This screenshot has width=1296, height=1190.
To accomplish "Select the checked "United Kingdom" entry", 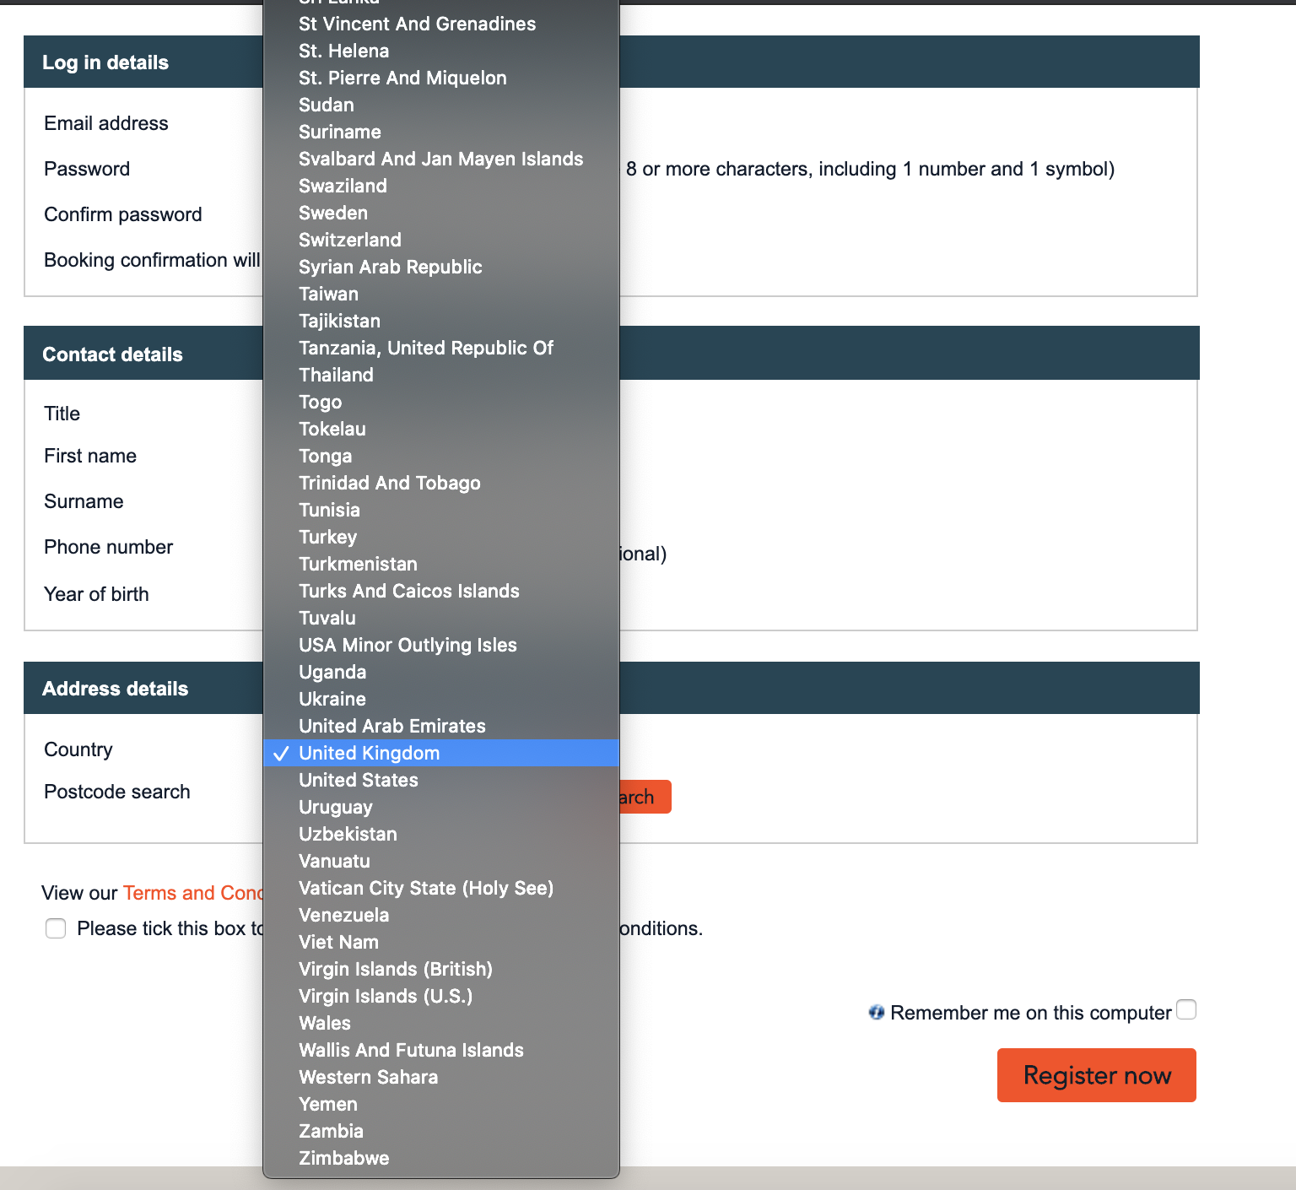I will pyautogui.click(x=369, y=753).
